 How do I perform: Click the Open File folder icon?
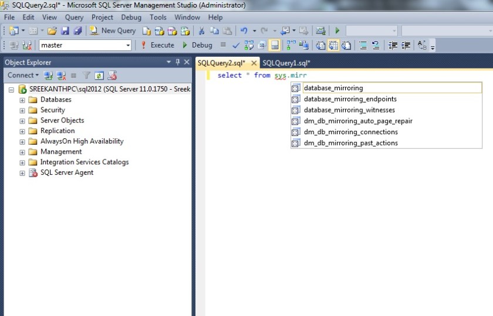(x=52, y=30)
